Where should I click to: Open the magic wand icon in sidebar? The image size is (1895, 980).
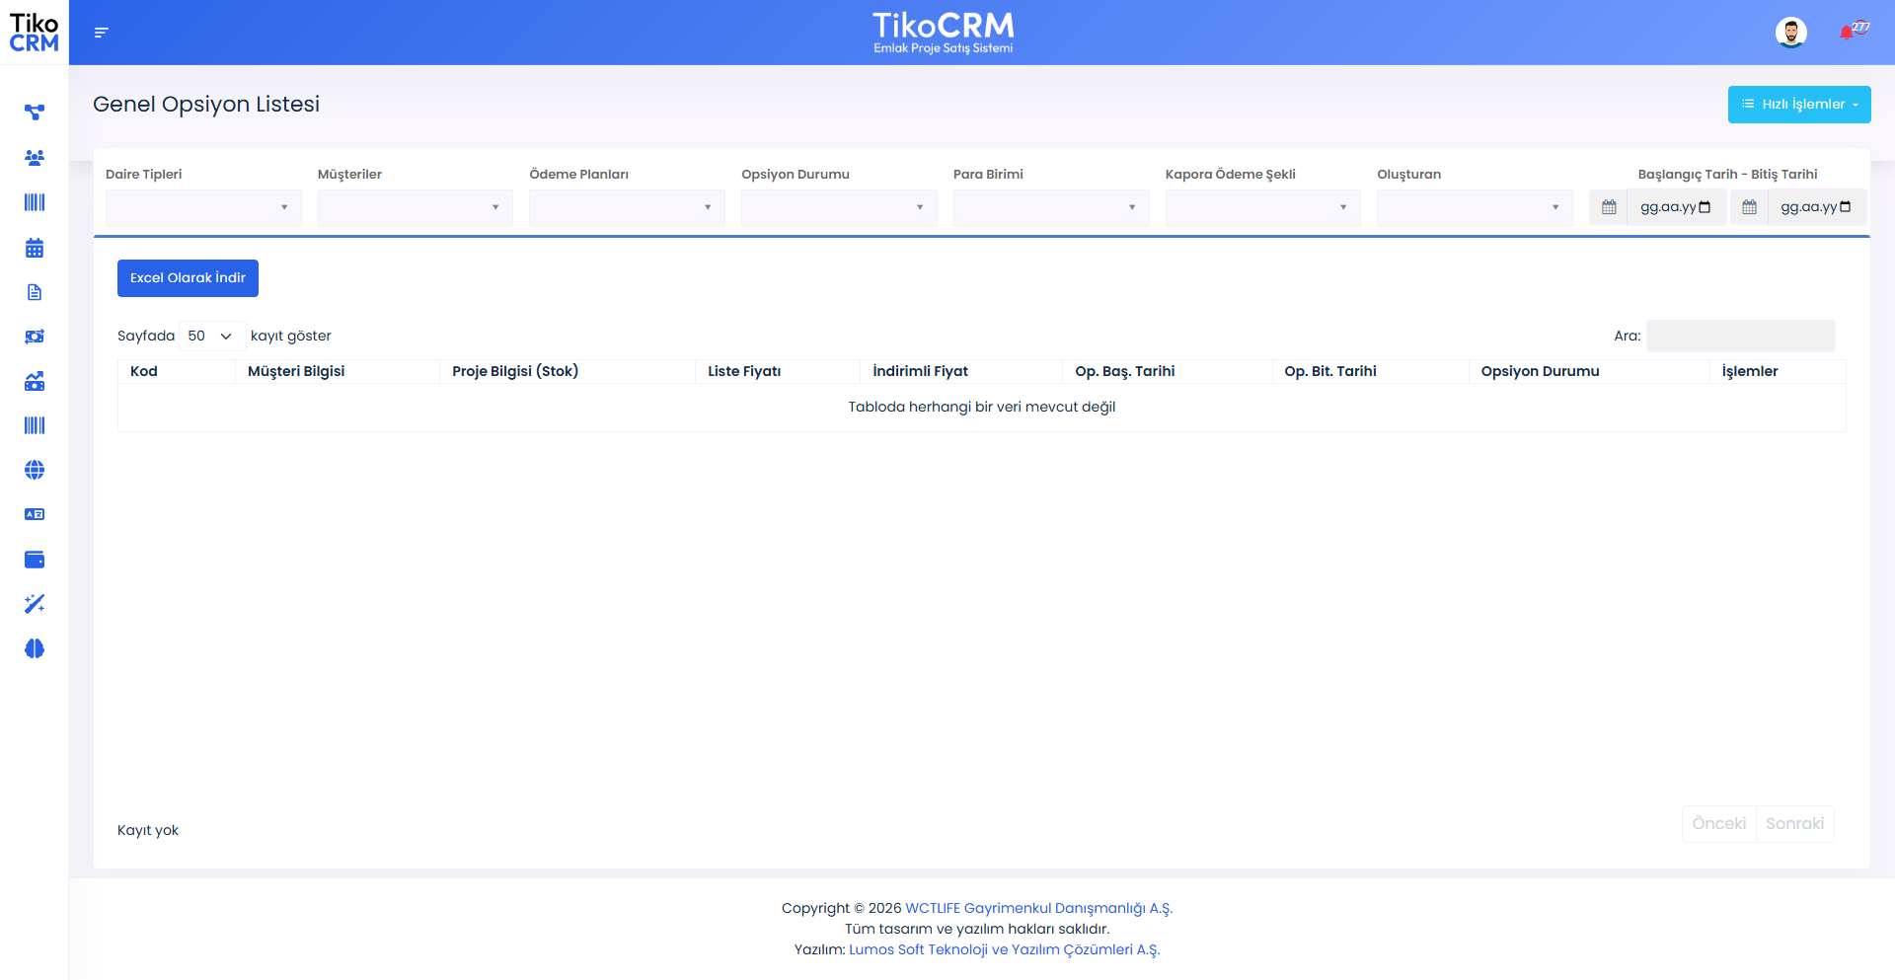coord(35,604)
